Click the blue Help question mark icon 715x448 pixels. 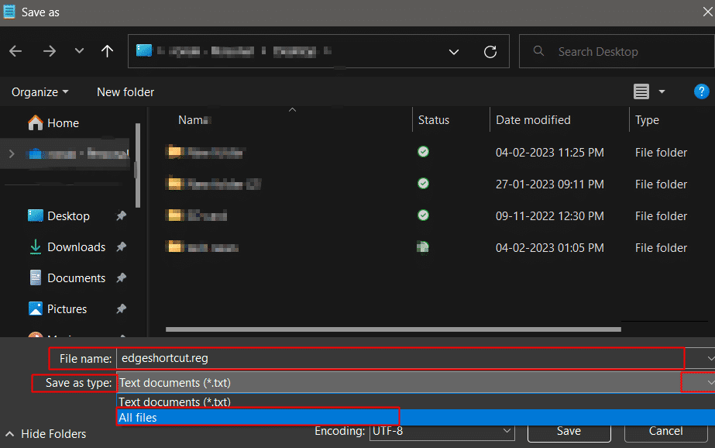point(703,91)
